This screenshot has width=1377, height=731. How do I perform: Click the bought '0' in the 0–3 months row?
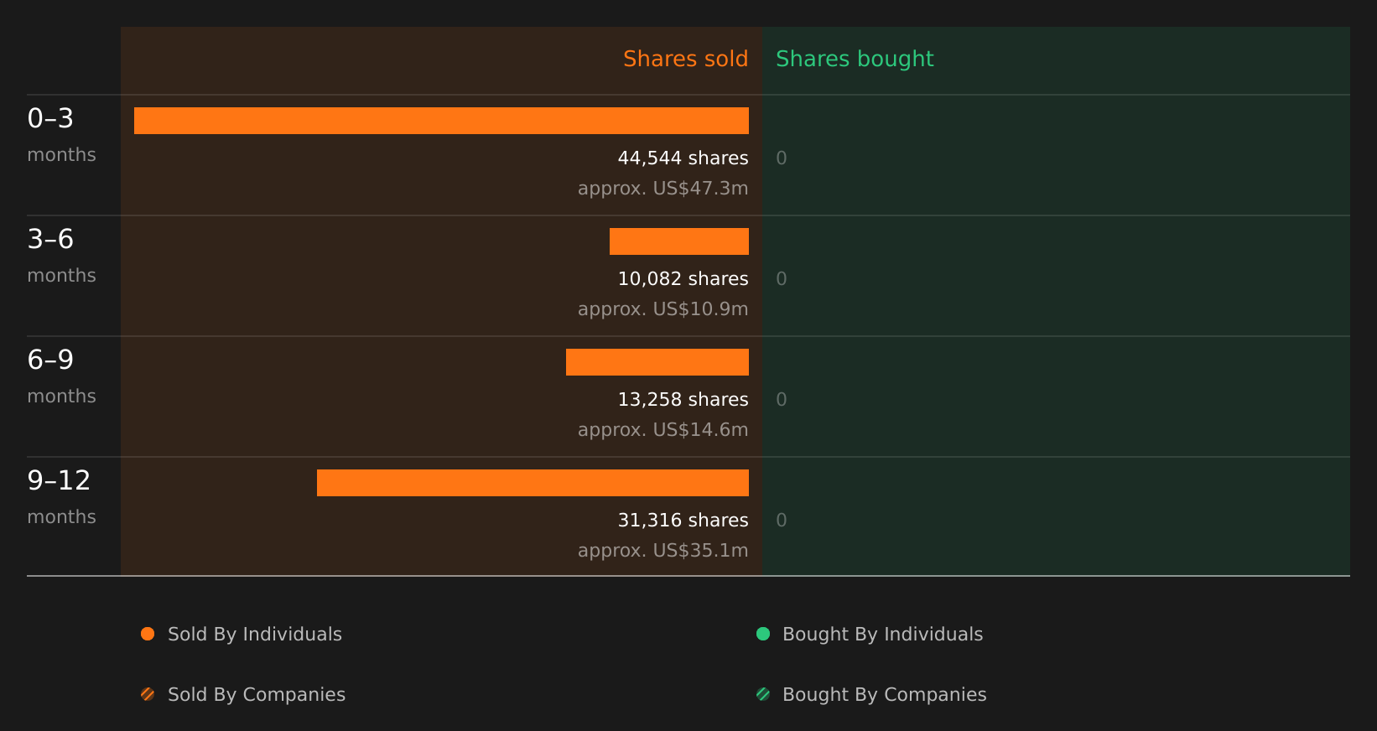coord(782,158)
